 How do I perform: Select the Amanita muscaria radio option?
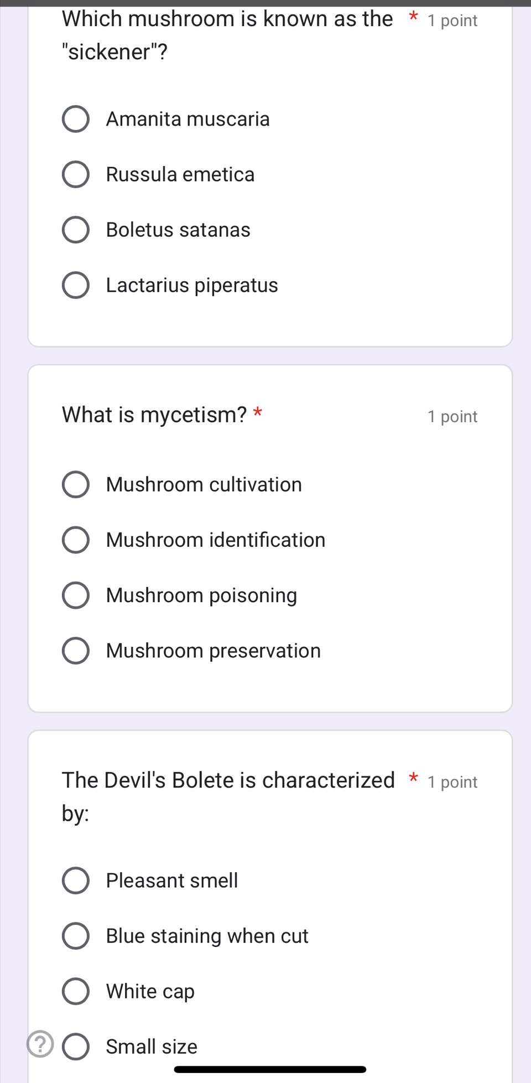(x=76, y=119)
